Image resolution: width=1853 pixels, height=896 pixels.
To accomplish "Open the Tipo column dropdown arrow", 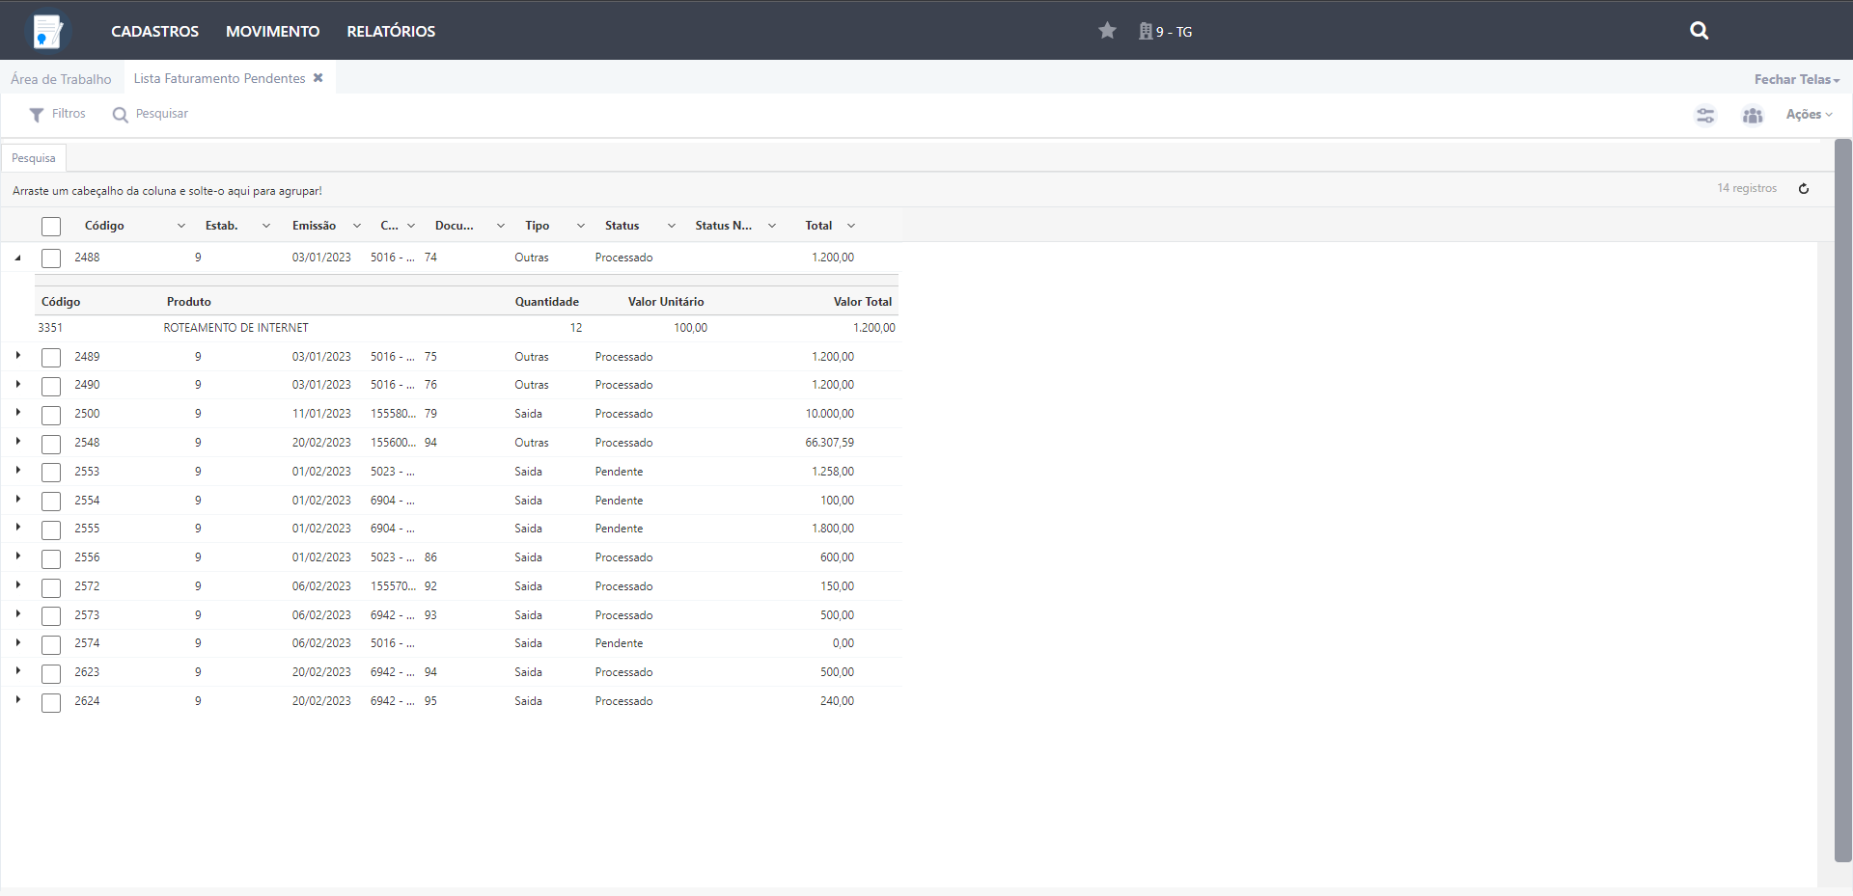I will click(580, 226).
